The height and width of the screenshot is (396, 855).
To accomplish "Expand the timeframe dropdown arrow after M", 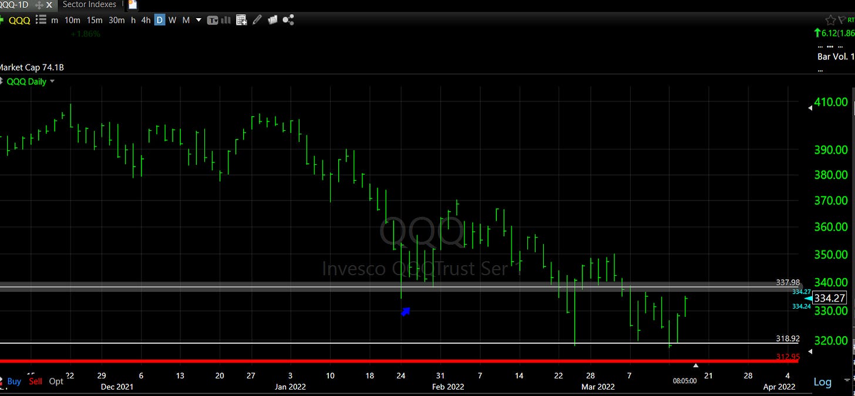I will pyautogui.click(x=198, y=20).
